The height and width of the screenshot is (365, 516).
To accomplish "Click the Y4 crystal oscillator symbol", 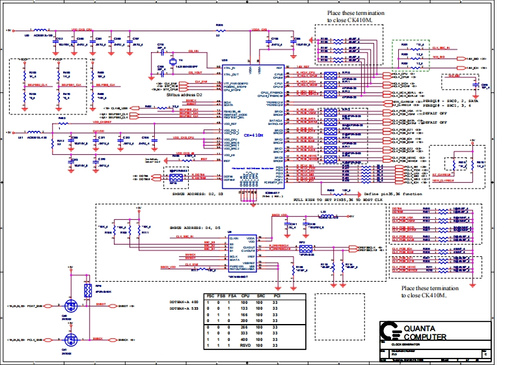I will pos(172,67).
